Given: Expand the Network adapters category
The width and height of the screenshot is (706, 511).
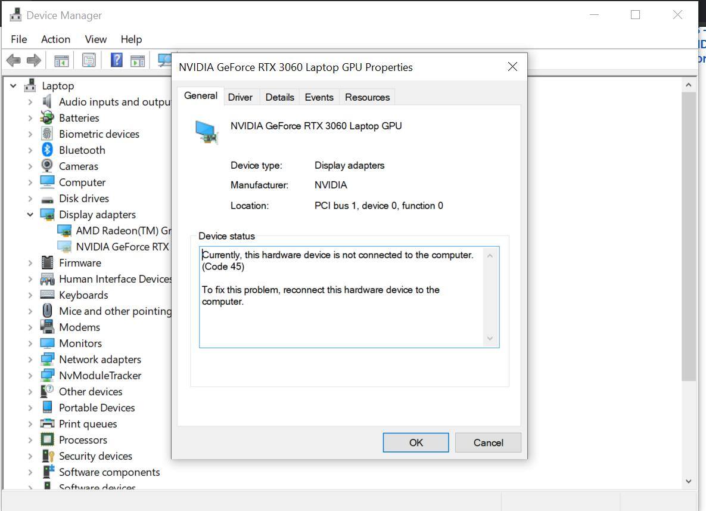Looking at the screenshot, I should click(30, 360).
